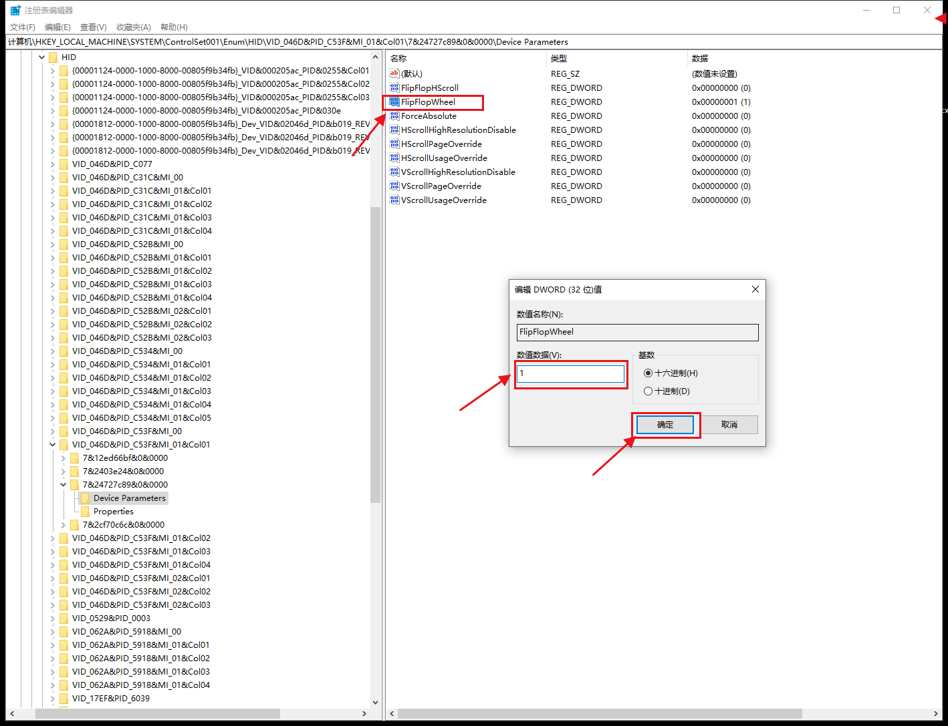Select the FlipFlopWheel value name
948x726 pixels.
pos(428,102)
